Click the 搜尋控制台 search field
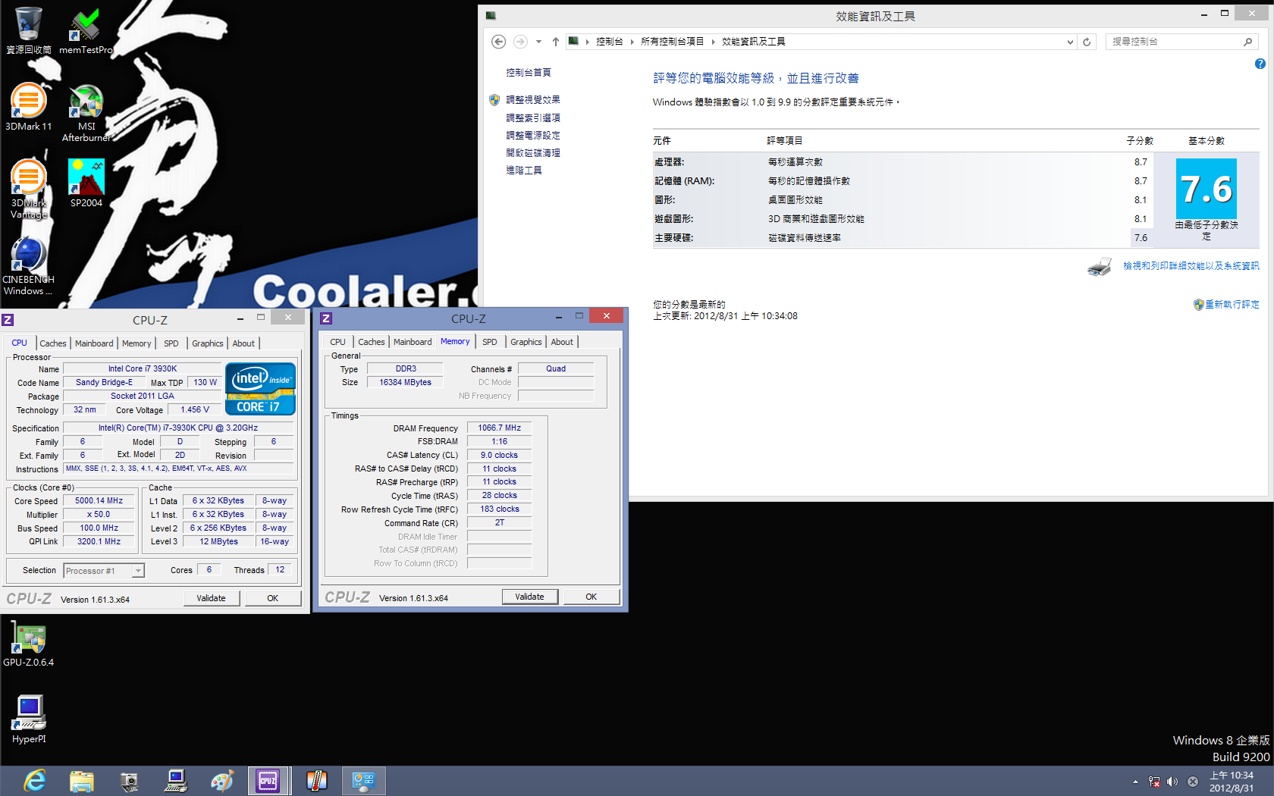This screenshot has width=1274, height=796. point(1181,42)
